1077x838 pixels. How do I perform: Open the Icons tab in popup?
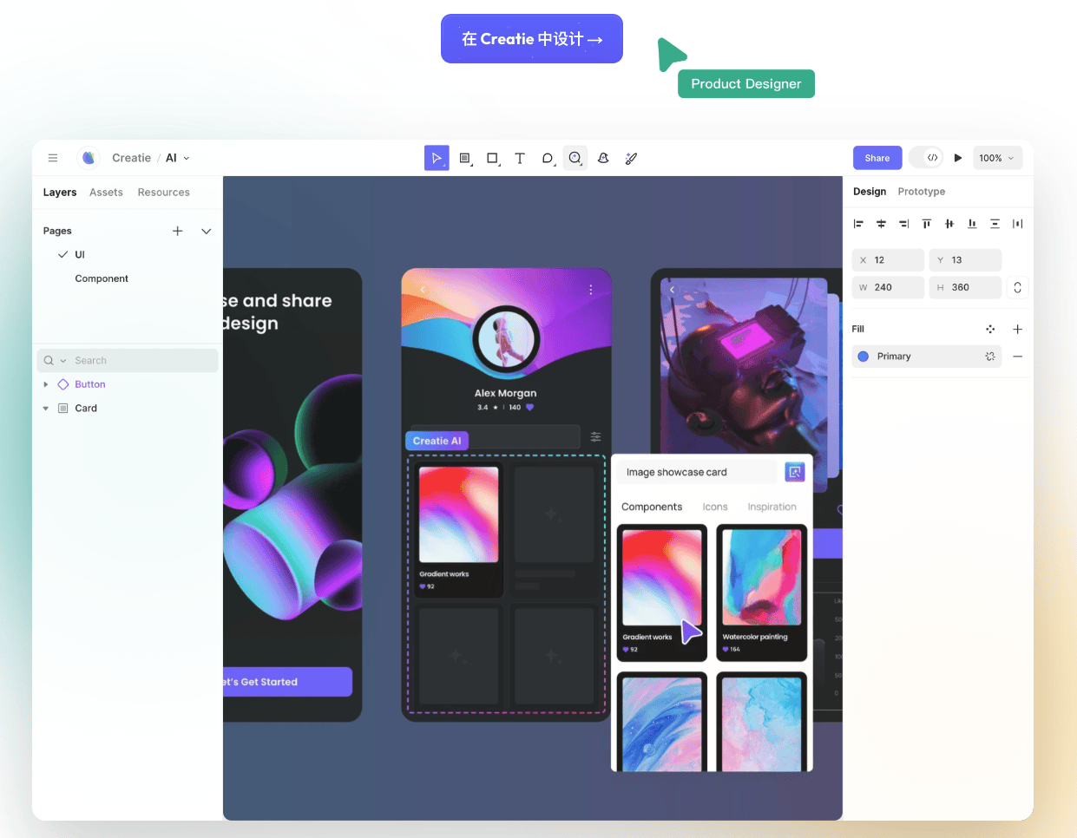[x=715, y=507]
